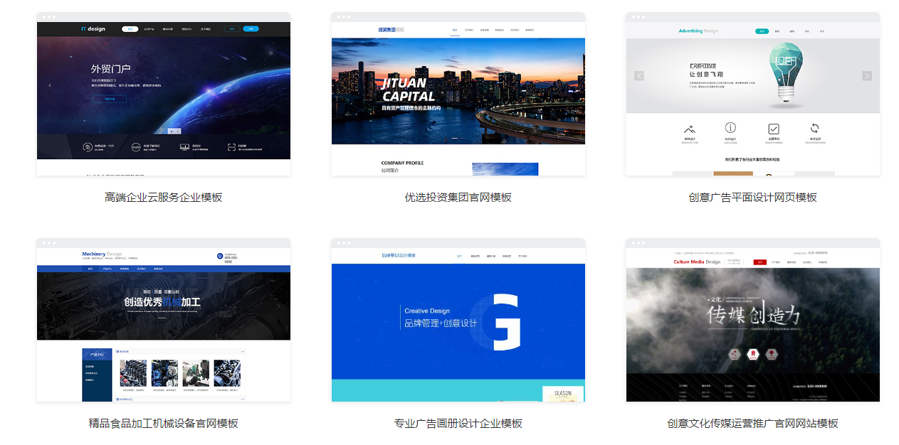
Task: Click the free trial badge icon in IT design template
Action: pos(88,146)
